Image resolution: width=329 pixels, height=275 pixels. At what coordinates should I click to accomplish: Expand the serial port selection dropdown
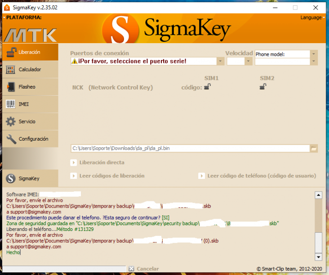[x=220, y=61]
